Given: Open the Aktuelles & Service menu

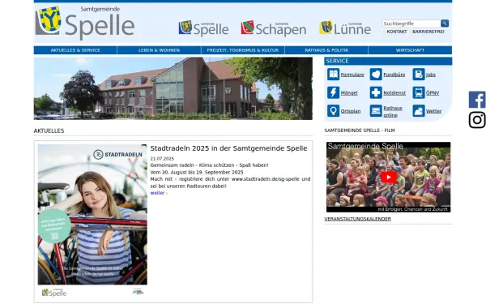Looking at the screenshot, I should point(75,50).
